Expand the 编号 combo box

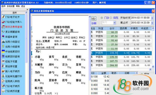coord(114,23)
